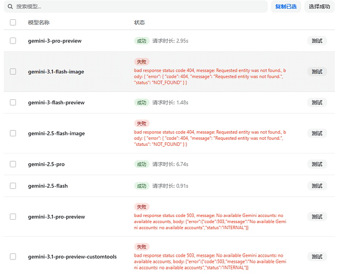Click the 404 error message for gemini-2.5-flash-image
This screenshot has width=342, height=276.
(210, 138)
